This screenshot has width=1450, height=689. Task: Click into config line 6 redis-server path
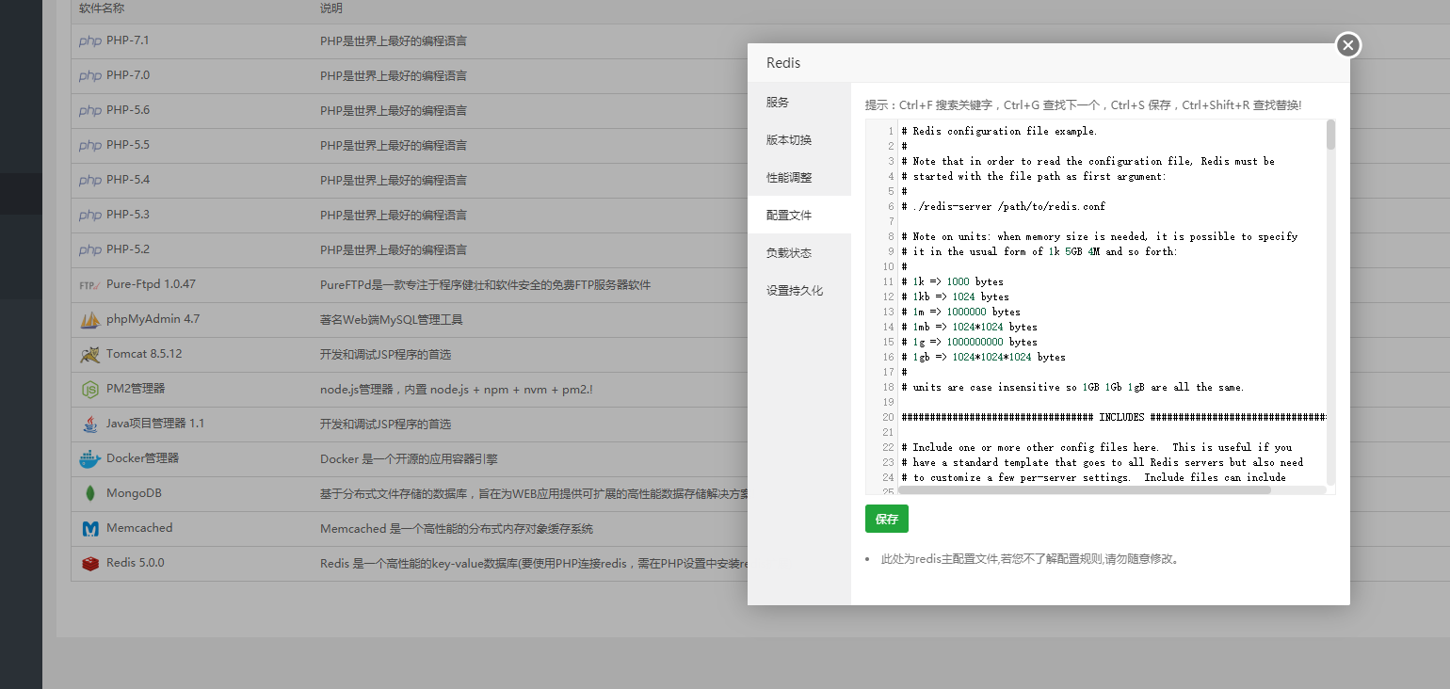tap(1003, 206)
